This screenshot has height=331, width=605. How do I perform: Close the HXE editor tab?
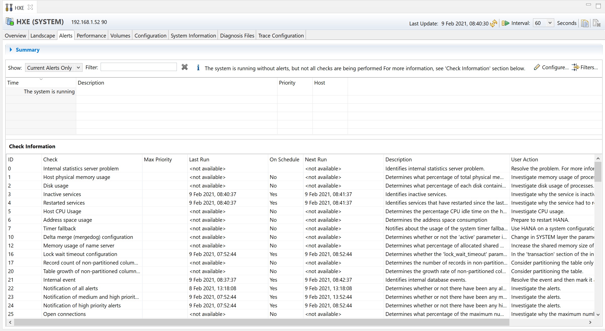pos(30,7)
